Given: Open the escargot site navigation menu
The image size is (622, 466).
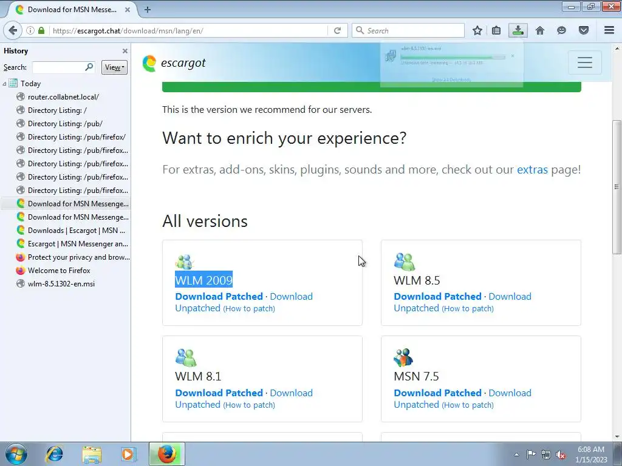Looking at the screenshot, I should tap(585, 62).
